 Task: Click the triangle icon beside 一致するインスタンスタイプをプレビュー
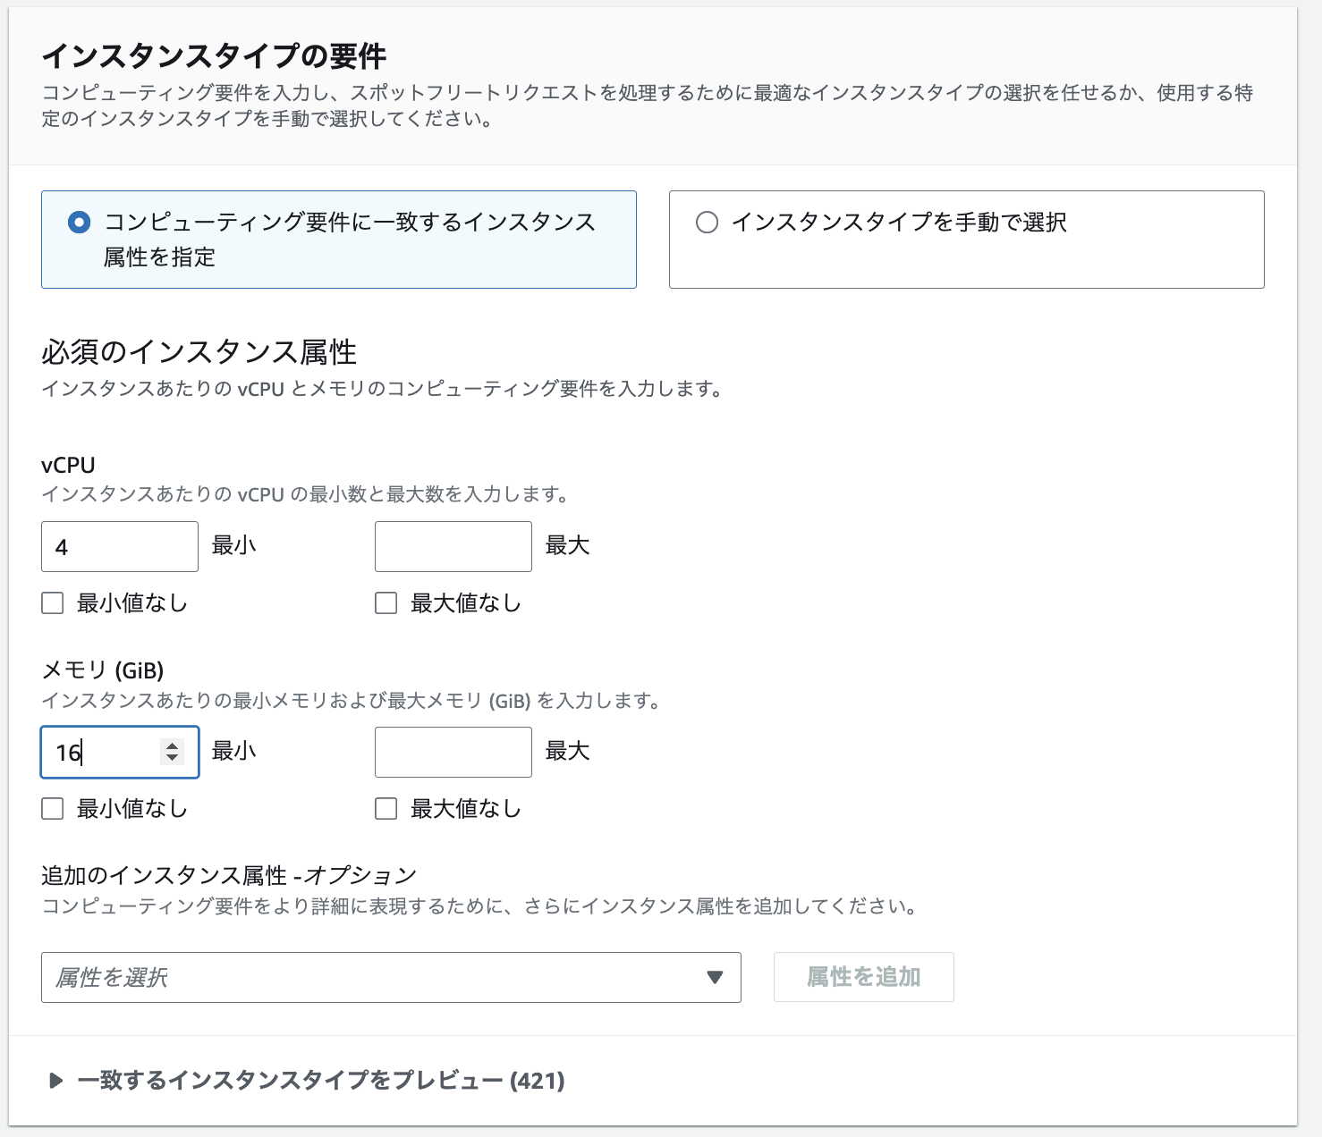pyautogui.click(x=55, y=1081)
